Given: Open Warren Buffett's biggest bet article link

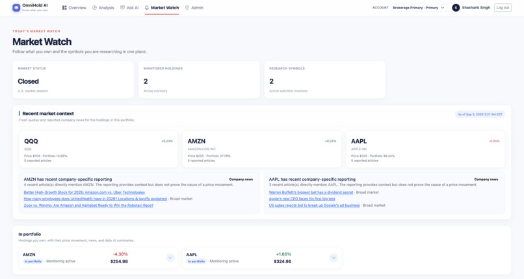Looking at the screenshot, I should click(311, 193).
